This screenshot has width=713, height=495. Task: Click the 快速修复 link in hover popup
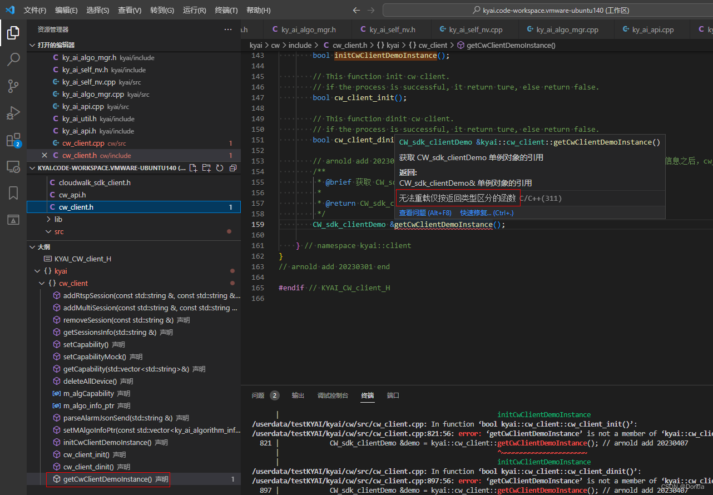487,213
